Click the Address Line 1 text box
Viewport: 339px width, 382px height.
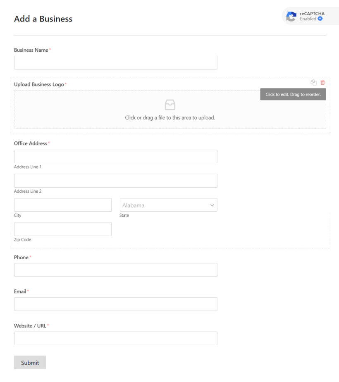click(116, 156)
